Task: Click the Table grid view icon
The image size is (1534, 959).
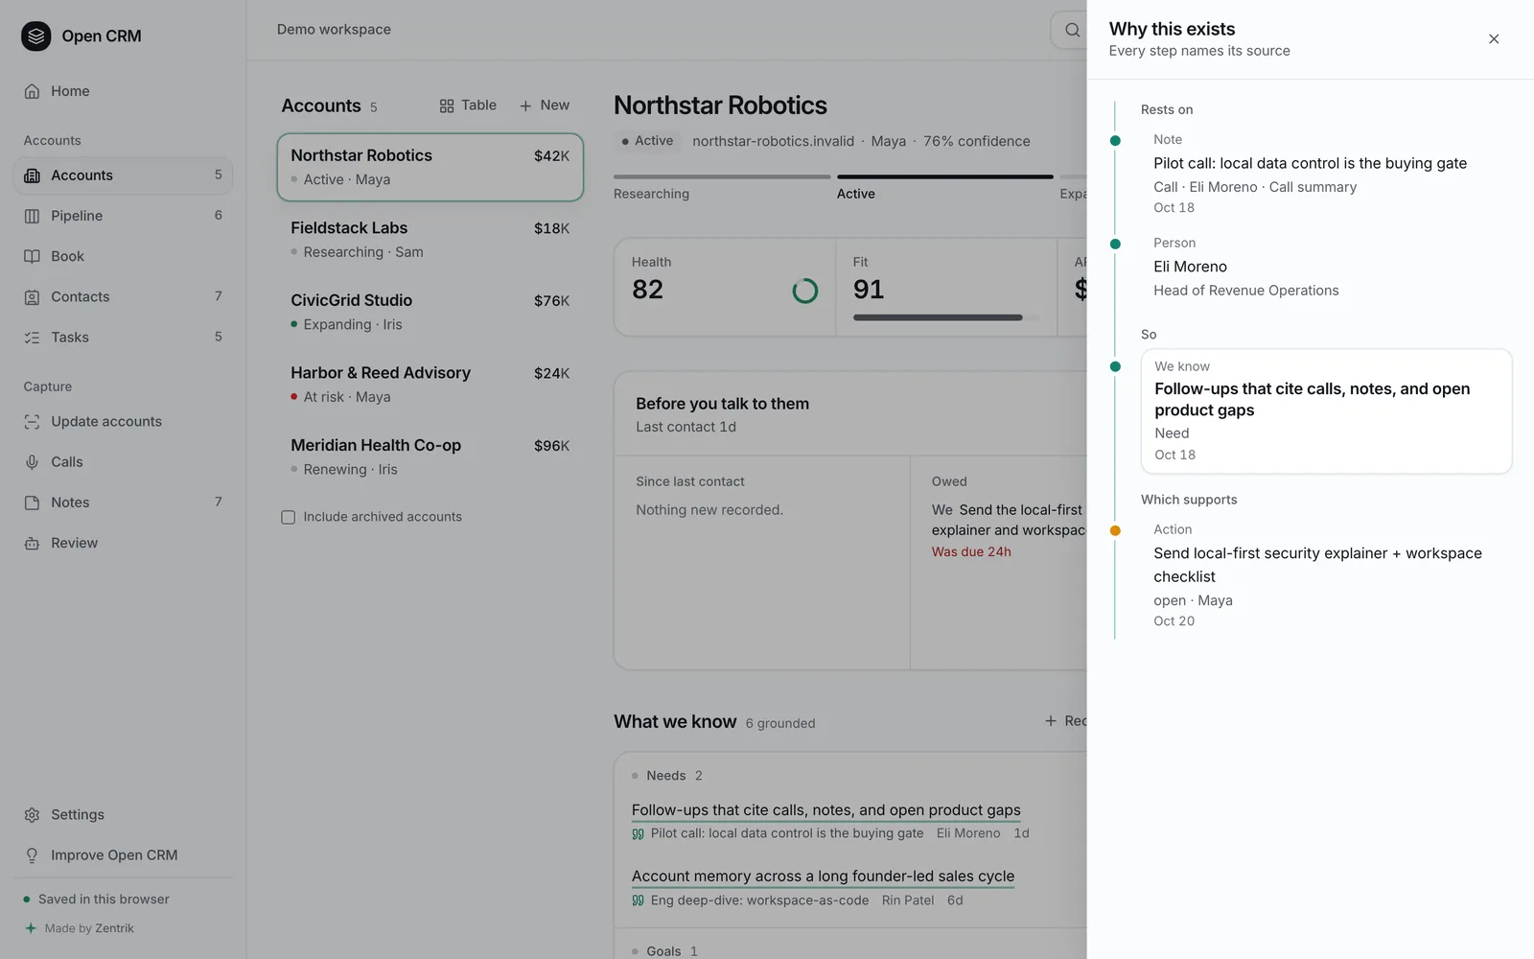Action: [447, 105]
